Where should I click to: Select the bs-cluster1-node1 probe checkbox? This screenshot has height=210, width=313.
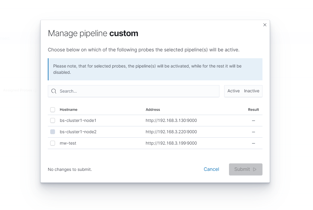click(53, 120)
